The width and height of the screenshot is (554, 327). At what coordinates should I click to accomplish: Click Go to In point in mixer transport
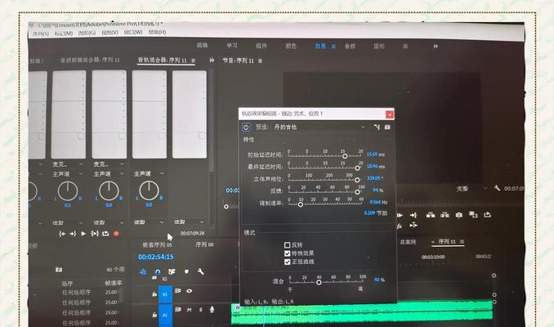(x=62, y=234)
